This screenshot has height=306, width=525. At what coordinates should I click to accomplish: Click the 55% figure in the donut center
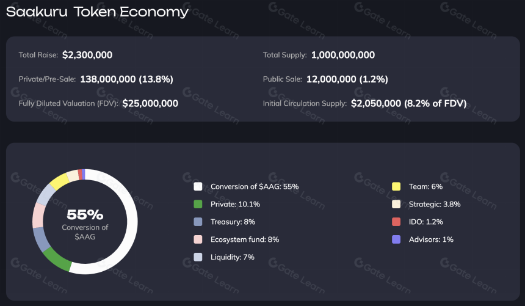(85, 214)
